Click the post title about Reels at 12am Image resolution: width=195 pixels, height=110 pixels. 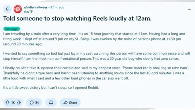point(77,19)
